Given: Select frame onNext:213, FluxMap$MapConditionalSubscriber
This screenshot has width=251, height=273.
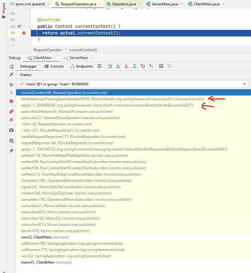Looking at the screenshot, I should coord(134,174).
